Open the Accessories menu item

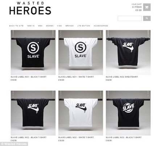101,26
